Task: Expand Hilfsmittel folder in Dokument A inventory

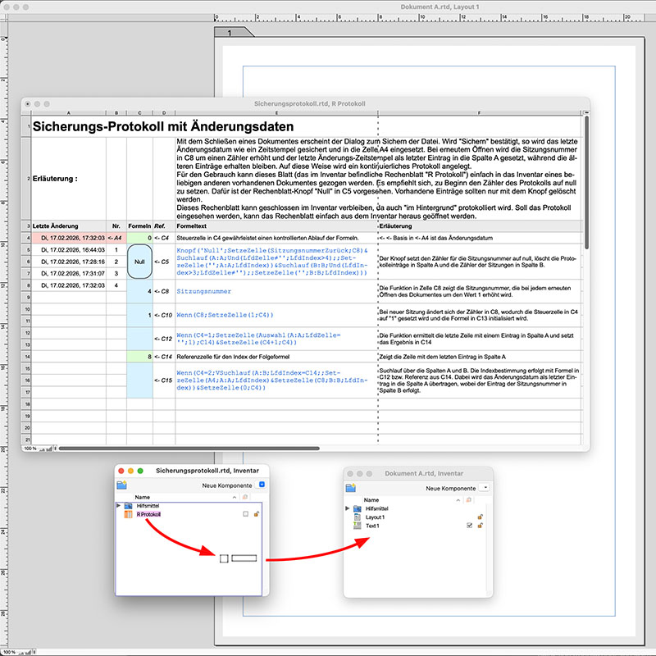Action: (348, 508)
